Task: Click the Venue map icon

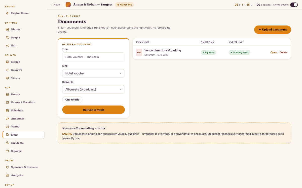Action: click(x=7, y=127)
